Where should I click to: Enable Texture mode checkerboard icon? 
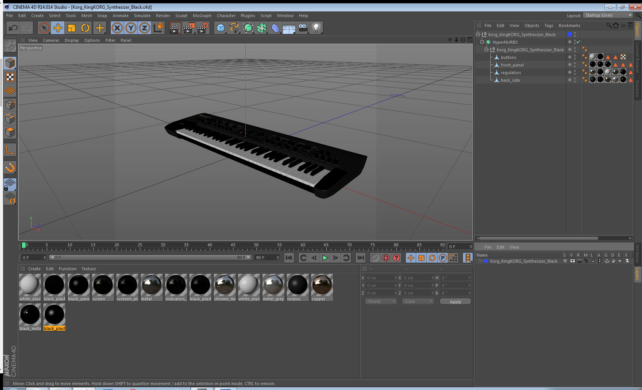click(10, 77)
